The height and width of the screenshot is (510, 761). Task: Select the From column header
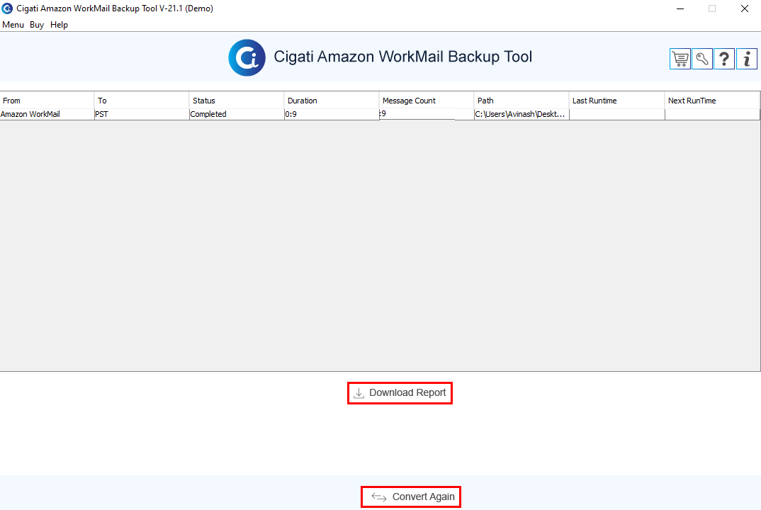(47, 101)
